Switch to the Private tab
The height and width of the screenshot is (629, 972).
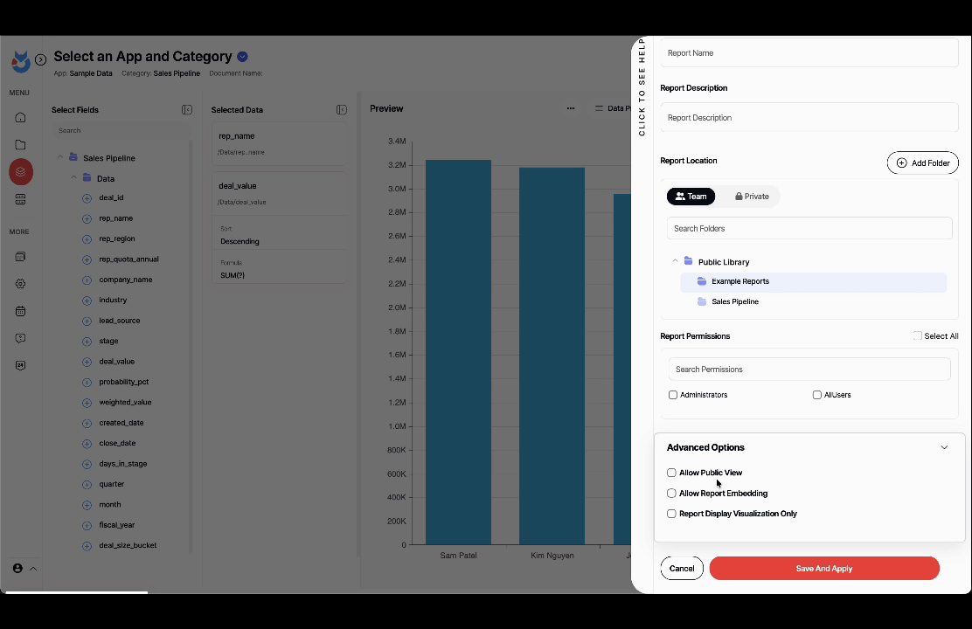[752, 197]
